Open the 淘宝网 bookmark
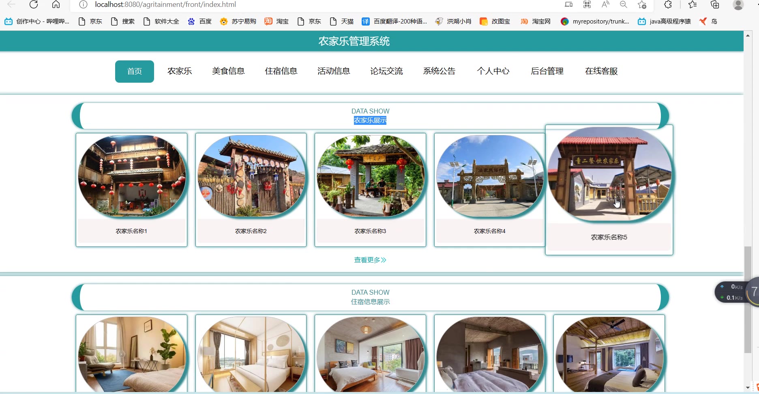The width and height of the screenshot is (759, 394). [536, 21]
